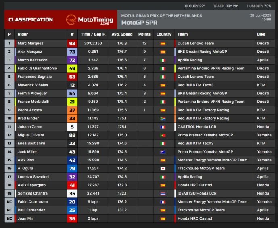
Task: Click white number badge 5
Action: (72, 127)
